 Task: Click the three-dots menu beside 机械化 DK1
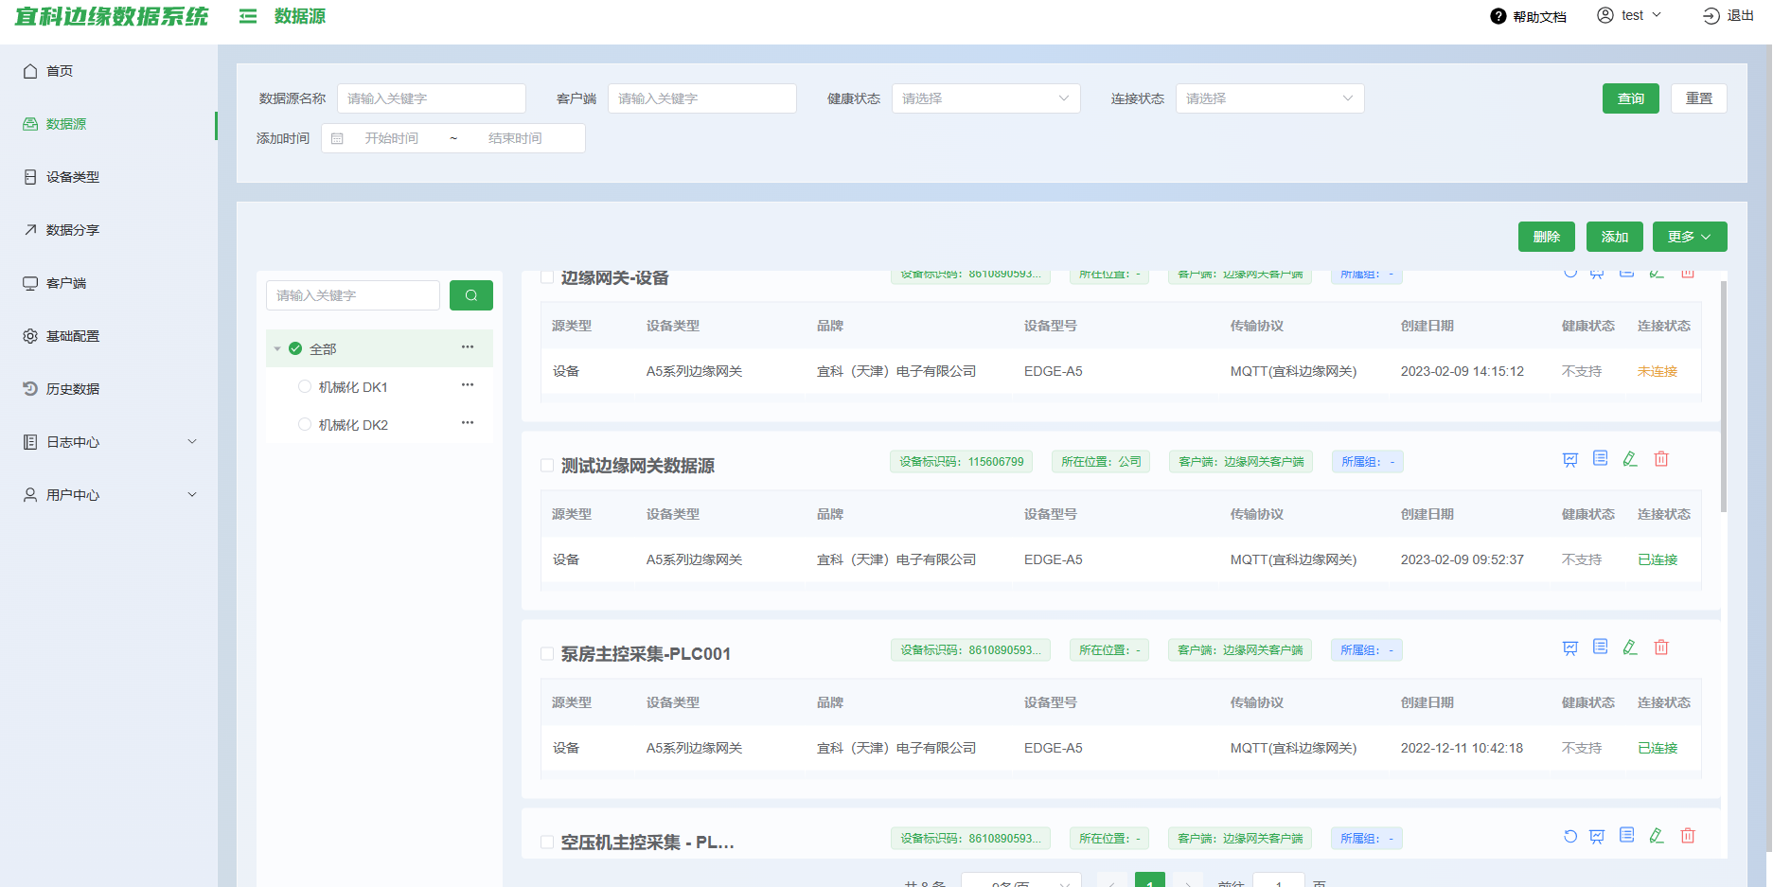pyautogui.click(x=467, y=385)
